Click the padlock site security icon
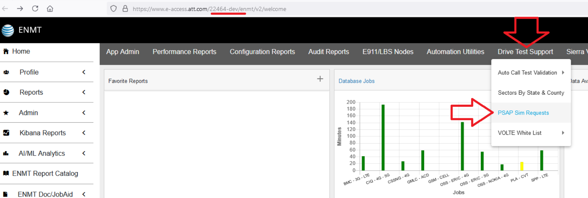 pos(125,9)
